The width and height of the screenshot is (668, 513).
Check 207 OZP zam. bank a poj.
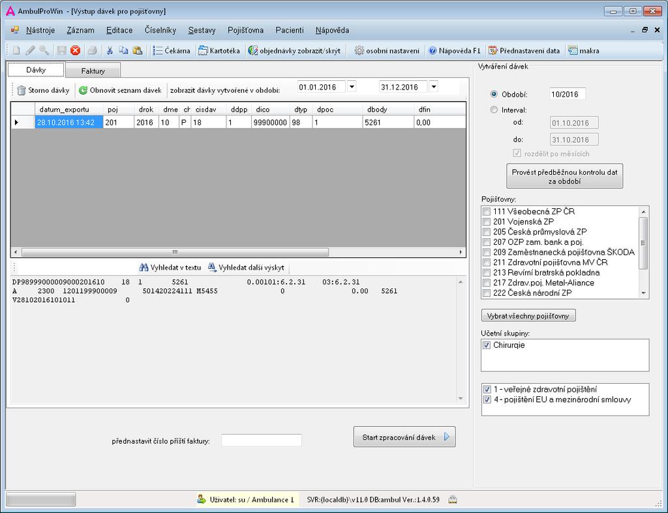point(487,242)
